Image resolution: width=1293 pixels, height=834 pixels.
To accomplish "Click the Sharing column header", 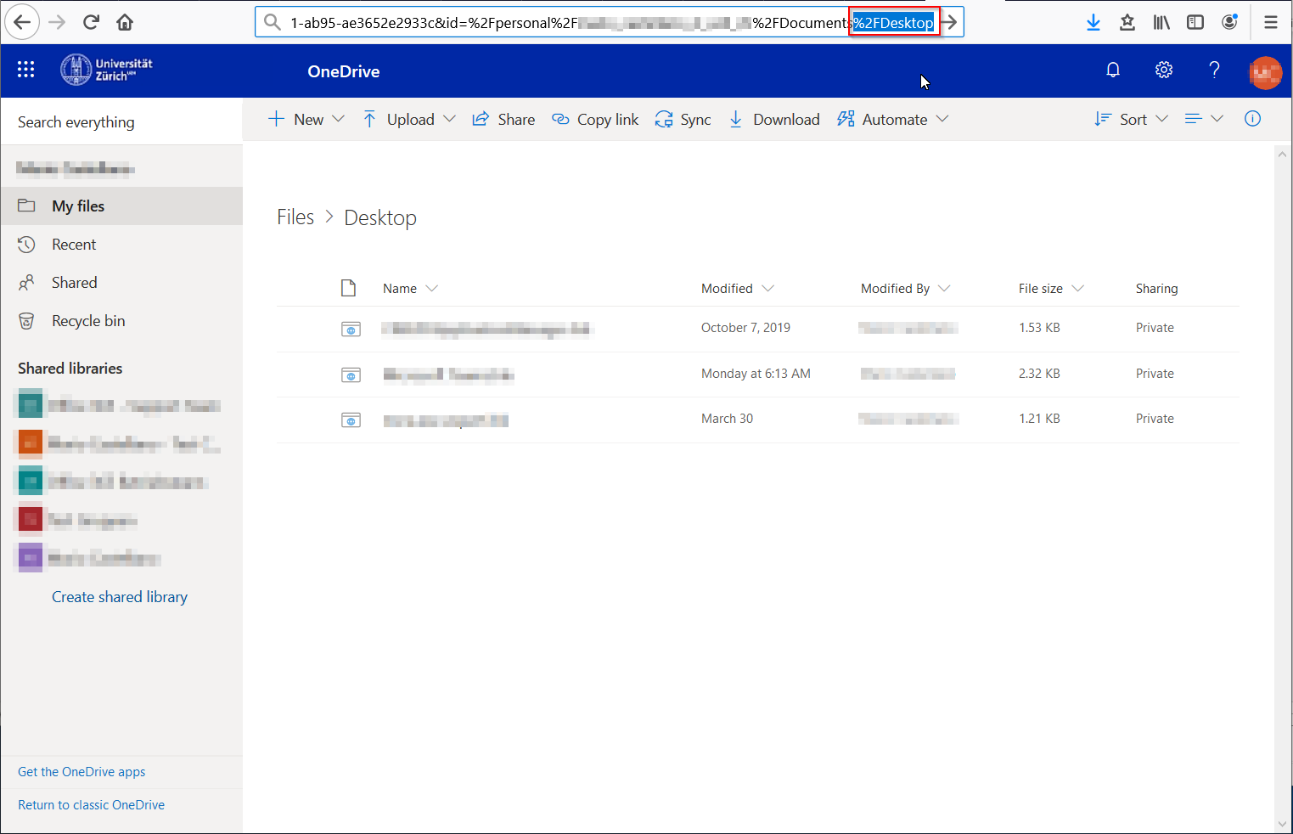I will pos(1156,289).
